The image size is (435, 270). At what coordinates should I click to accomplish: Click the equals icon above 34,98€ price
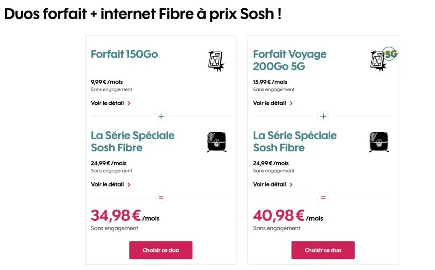[x=161, y=198]
